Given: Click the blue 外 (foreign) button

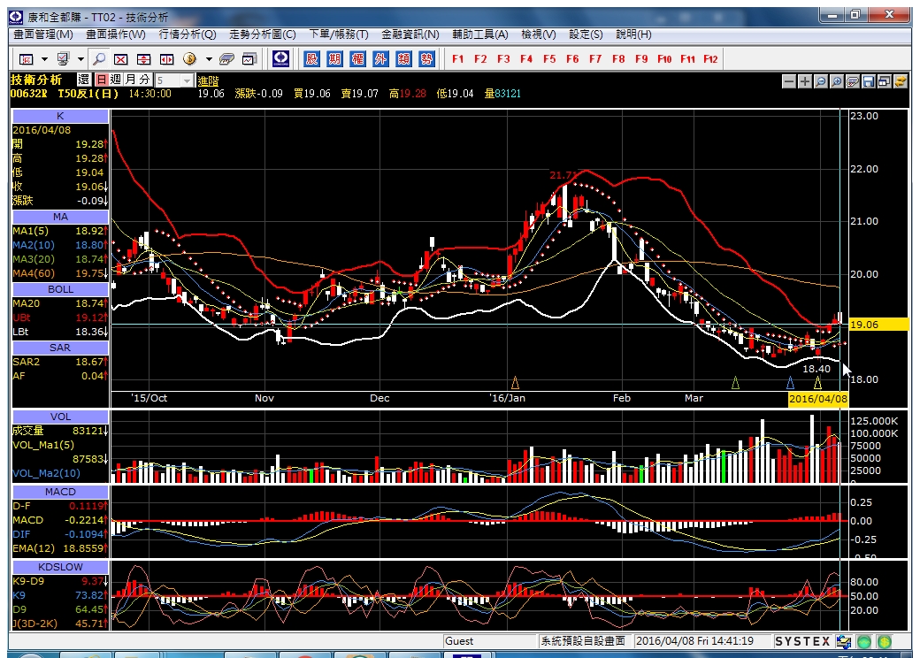Looking at the screenshot, I should 380,58.
